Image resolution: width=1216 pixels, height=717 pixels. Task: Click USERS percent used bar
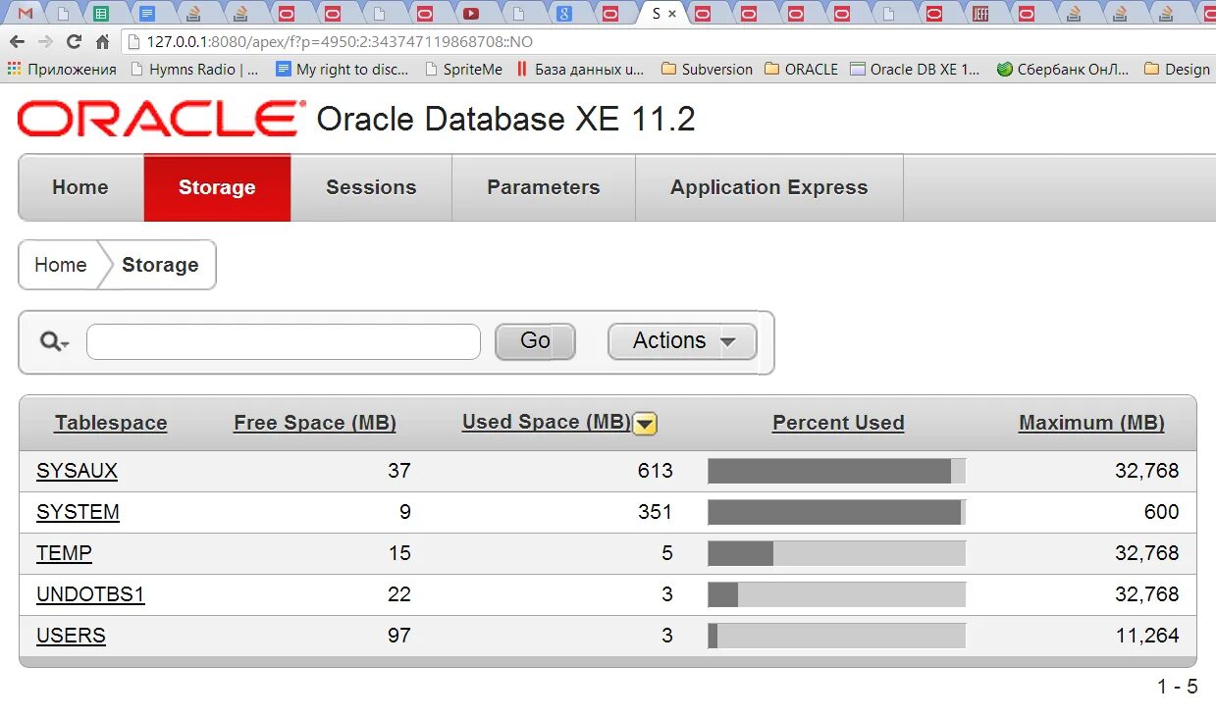(837, 636)
